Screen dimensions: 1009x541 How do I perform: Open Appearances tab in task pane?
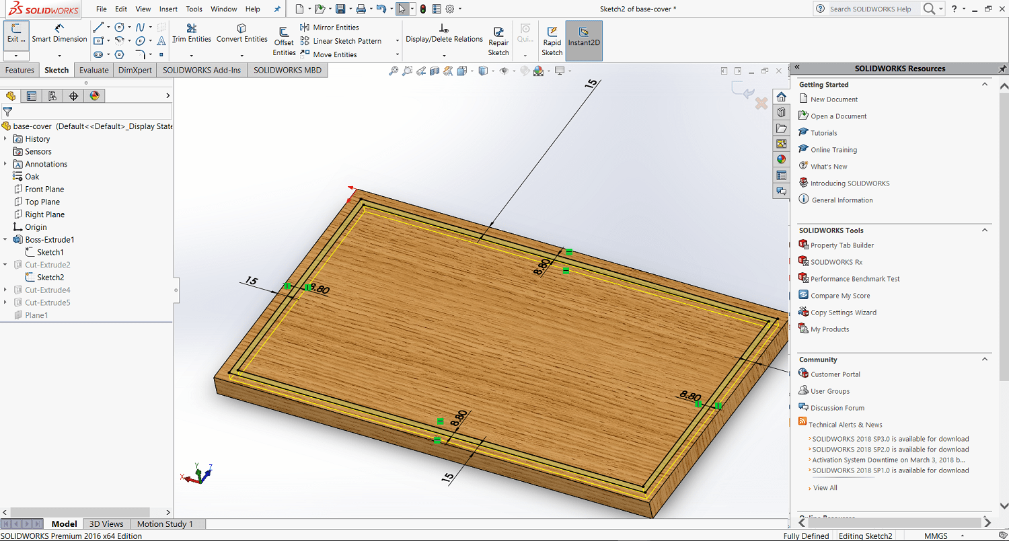(x=781, y=159)
